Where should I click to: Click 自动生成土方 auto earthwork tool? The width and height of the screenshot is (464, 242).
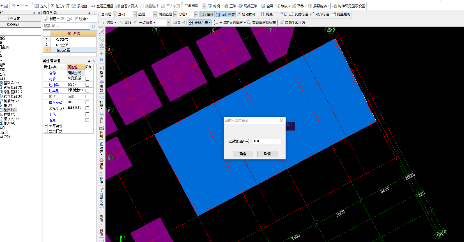tap(292, 23)
